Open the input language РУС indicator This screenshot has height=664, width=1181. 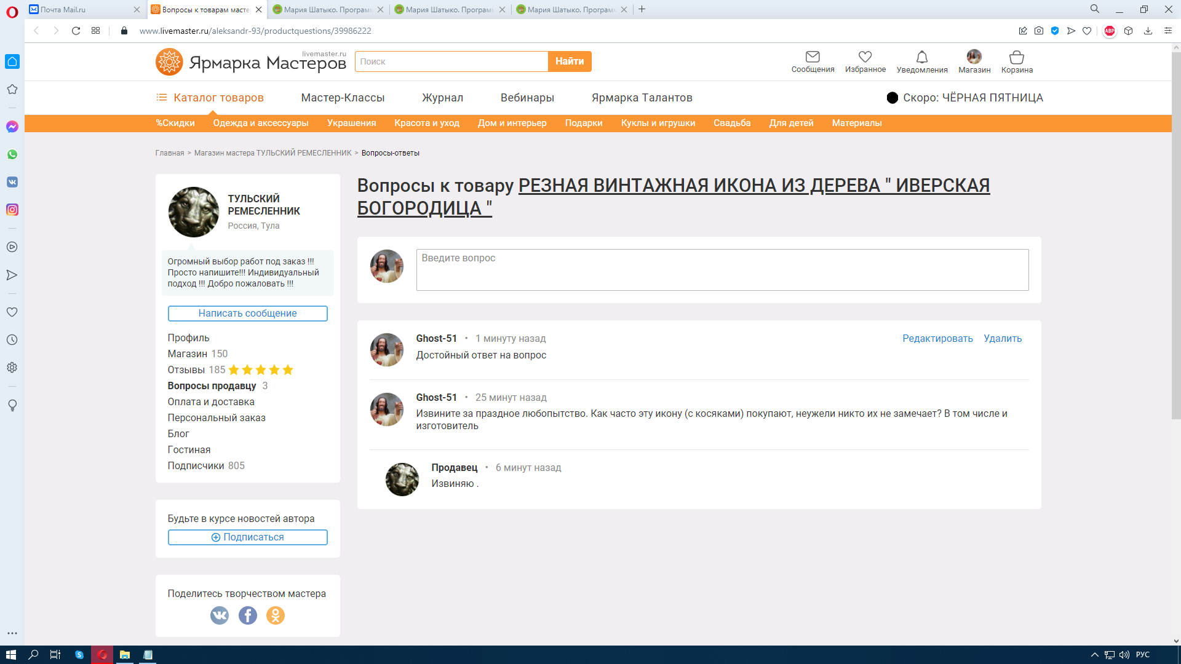coord(1142,655)
